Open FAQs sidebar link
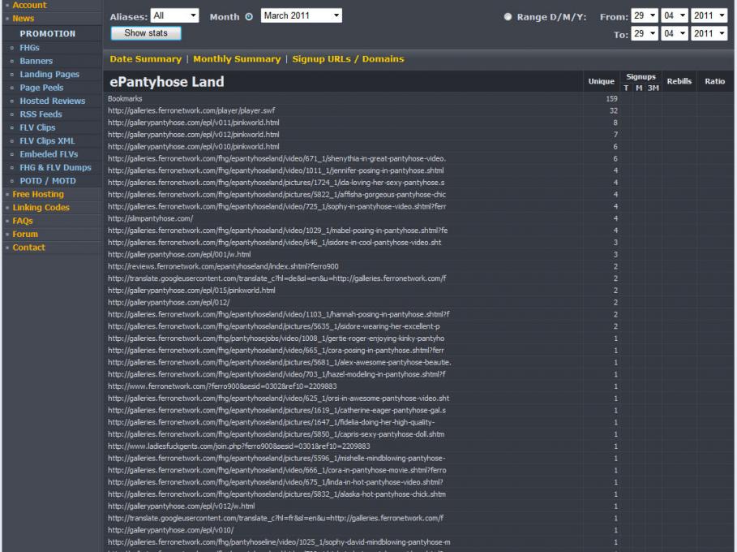This screenshot has width=737, height=552. pos(23,221)
